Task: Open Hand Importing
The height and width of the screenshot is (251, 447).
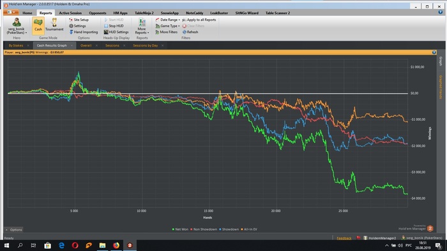Action: click(83, 32)
